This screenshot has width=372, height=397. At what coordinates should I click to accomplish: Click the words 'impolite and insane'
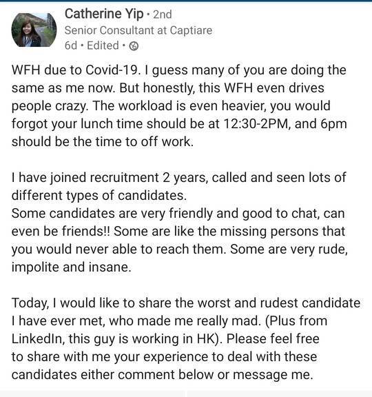(x=72, y=267)
